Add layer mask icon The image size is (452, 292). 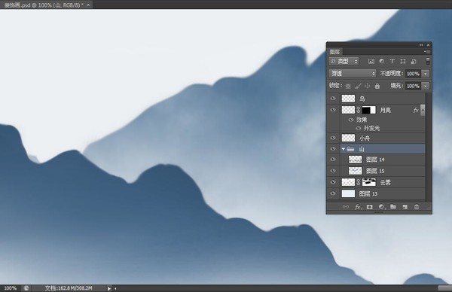pyautogui.click(x=370, y=207)
